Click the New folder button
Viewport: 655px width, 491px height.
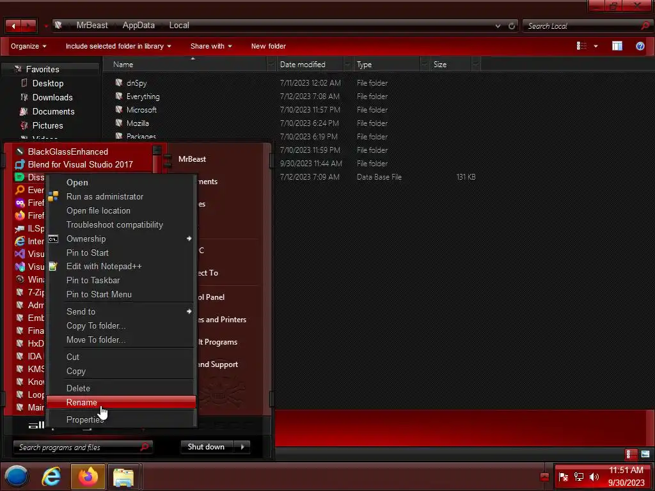[268, 46]
